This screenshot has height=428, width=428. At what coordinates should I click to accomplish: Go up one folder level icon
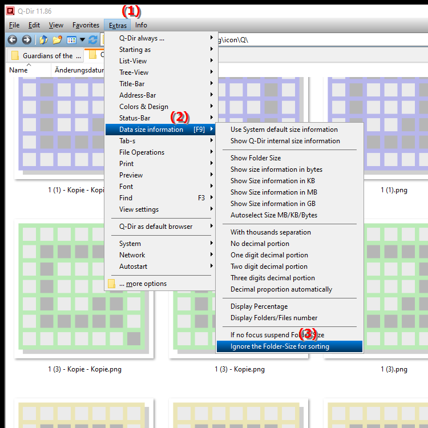[x=43, y=40]
